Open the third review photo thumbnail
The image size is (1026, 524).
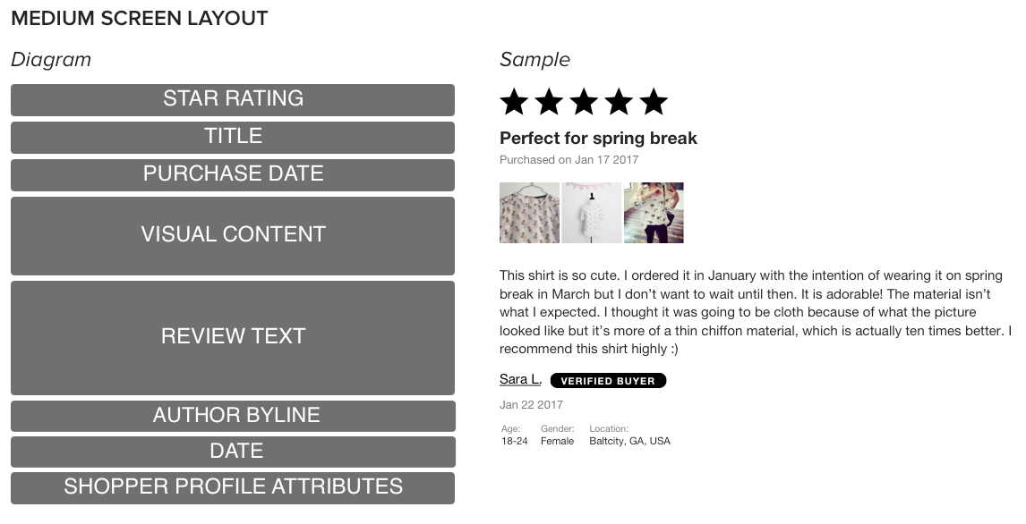click(654, 213)
